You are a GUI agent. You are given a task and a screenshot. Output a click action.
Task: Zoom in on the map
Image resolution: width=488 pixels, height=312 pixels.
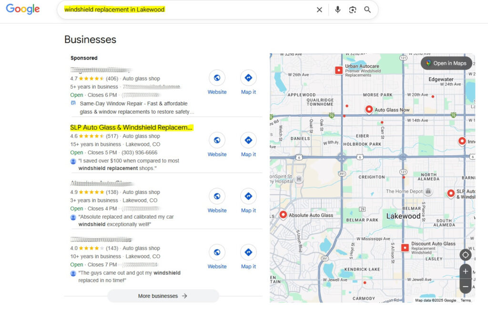click(465, 272)
